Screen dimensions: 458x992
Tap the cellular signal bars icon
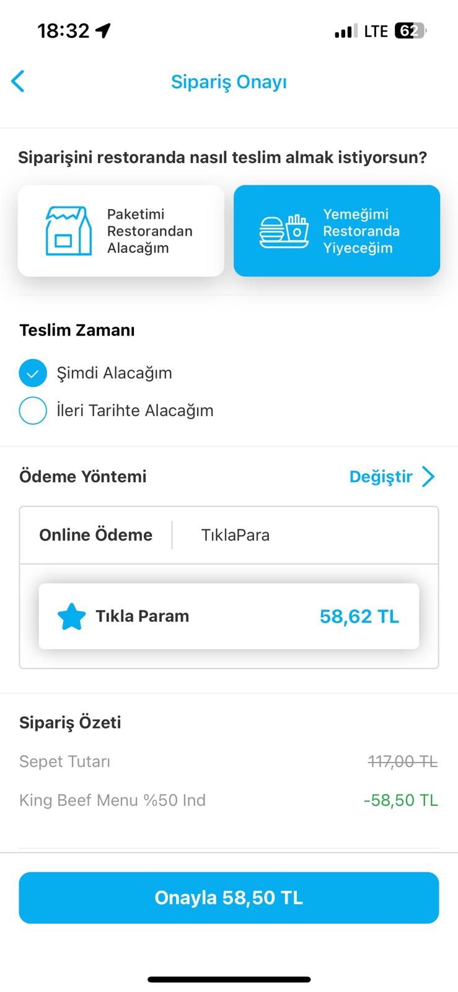click(x=345, y=31)
